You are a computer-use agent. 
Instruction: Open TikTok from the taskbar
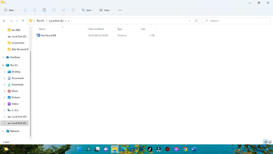pyautogui.click(x=150, y=149)
